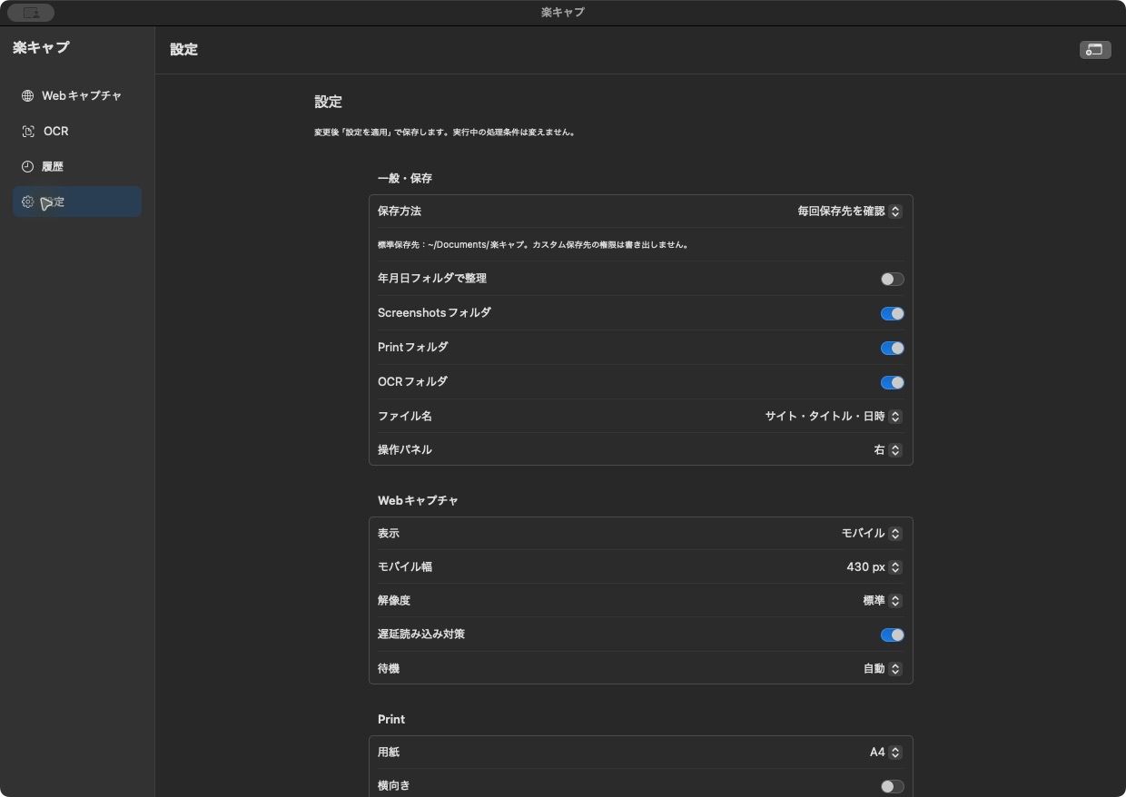Click the globe icon beside Webキャプチャ
Viewport: 1126px width, 797px height.
[27, 95]
